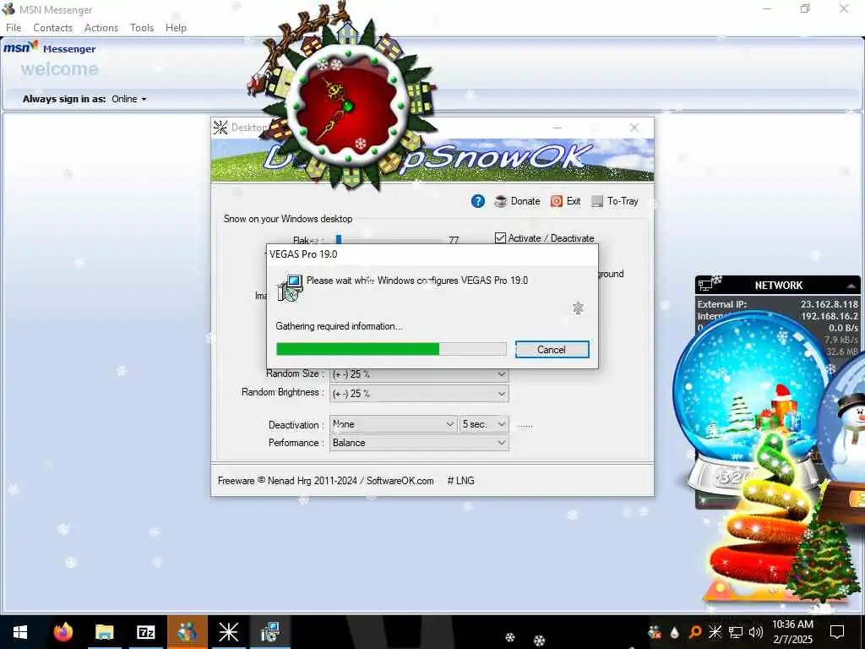Click the Donate label
865x649 pixels.
point(525,201)
